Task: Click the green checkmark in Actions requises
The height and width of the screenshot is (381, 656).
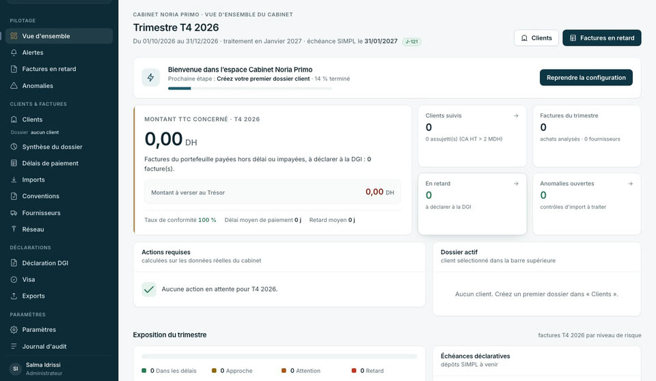Action: (149, 290)
